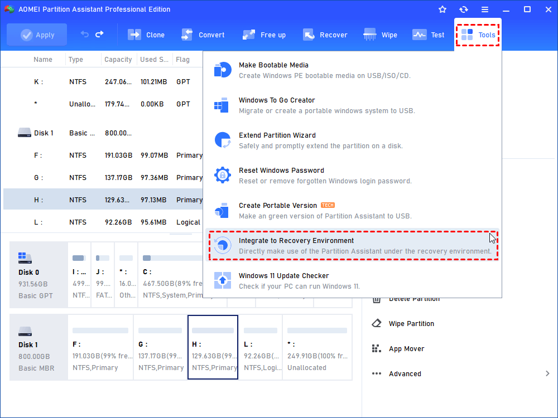558x418 pixels.
Task: Click the Windows 11 Update Checker icon
Action: click(x=223, y=280)
